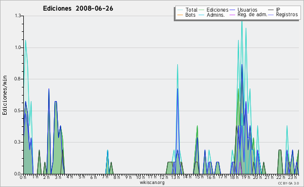Click the 'CC BY-SA 3.0' license text
The width and height of the screenshot is (304, 187).
tap(288, 183)
